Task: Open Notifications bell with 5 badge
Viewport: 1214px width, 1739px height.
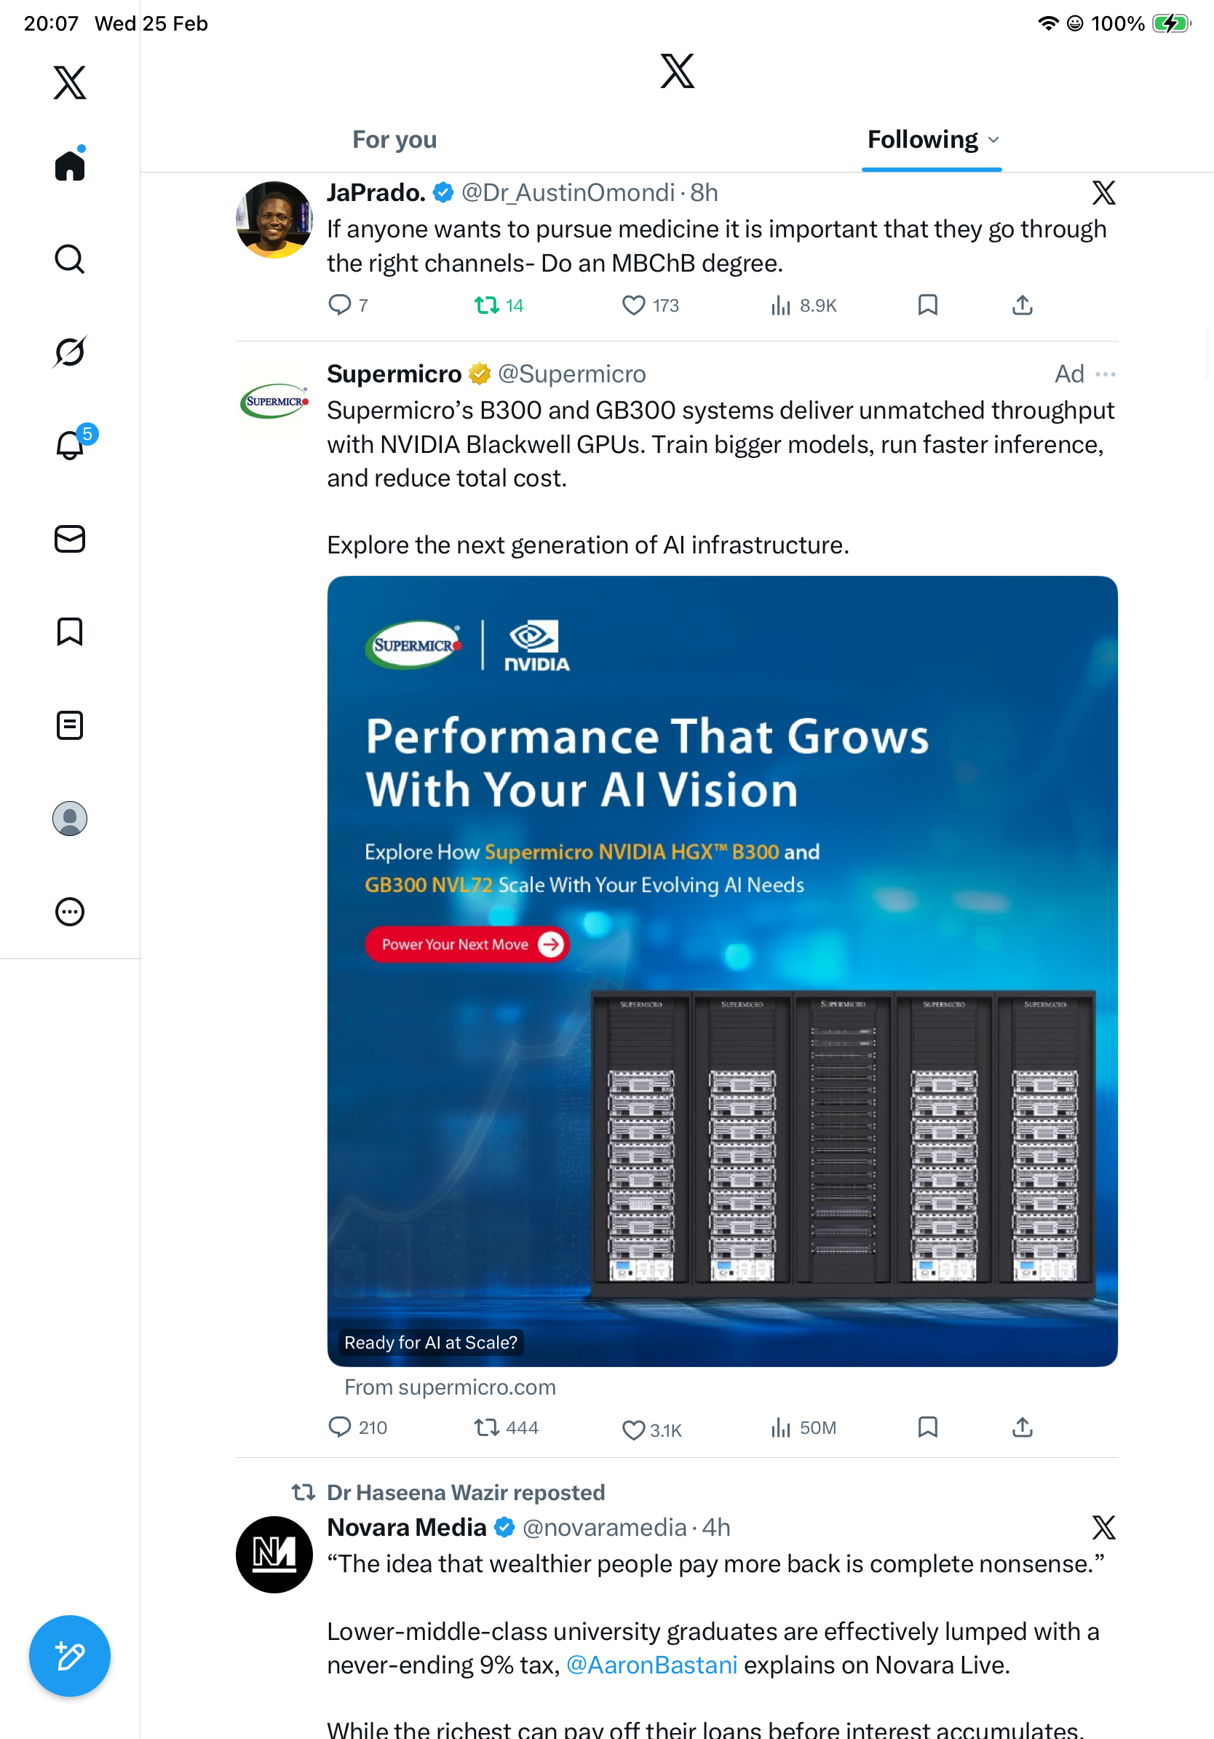Action: point(71,445)
